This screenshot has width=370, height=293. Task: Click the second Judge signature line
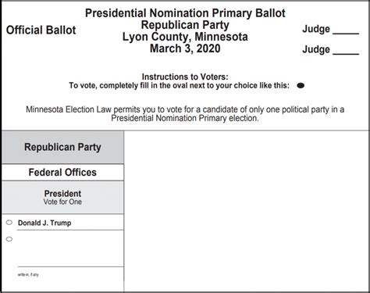pyautogui.click(x=346, y=54)
